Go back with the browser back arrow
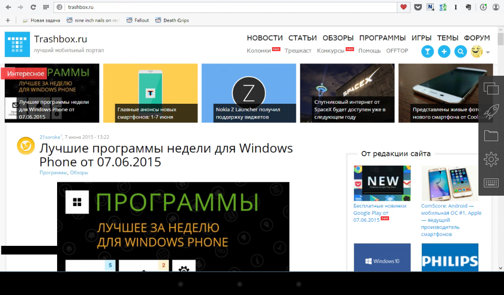Viewport: 504px width, 295px height. [x=8, y=7]
